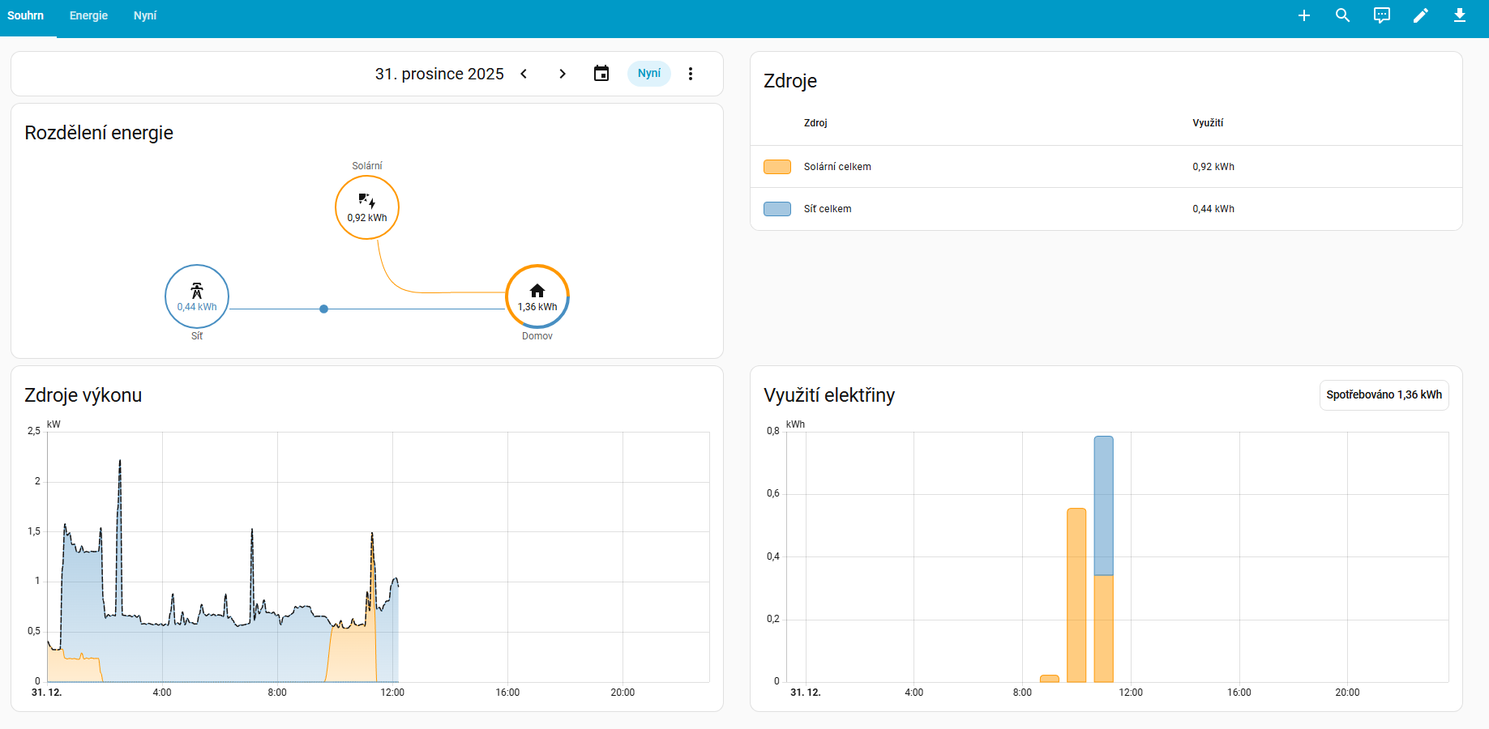The height and width of the screenshot is (729, 1489).
Task: Click the solar panel icon circle
Action: (367, 207)
